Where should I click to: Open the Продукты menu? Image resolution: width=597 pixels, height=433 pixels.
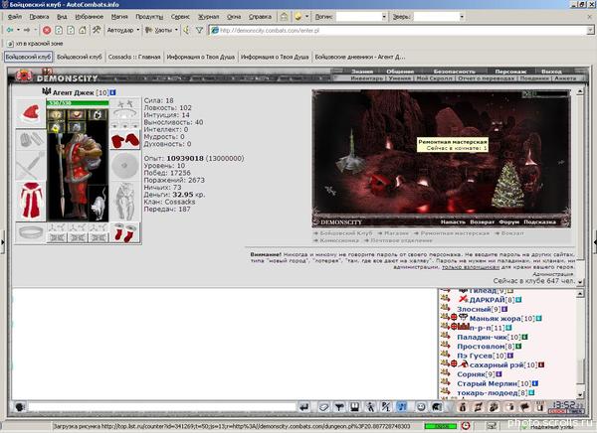point(149,17)
